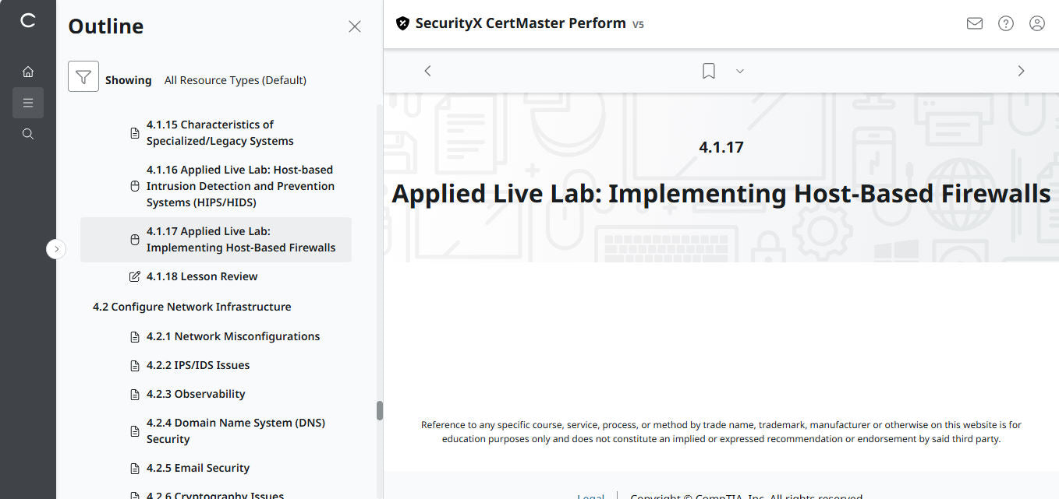Open the user account menu
The width and height of the screenshot is (1059, 499).
click(x=1036, y=23)
